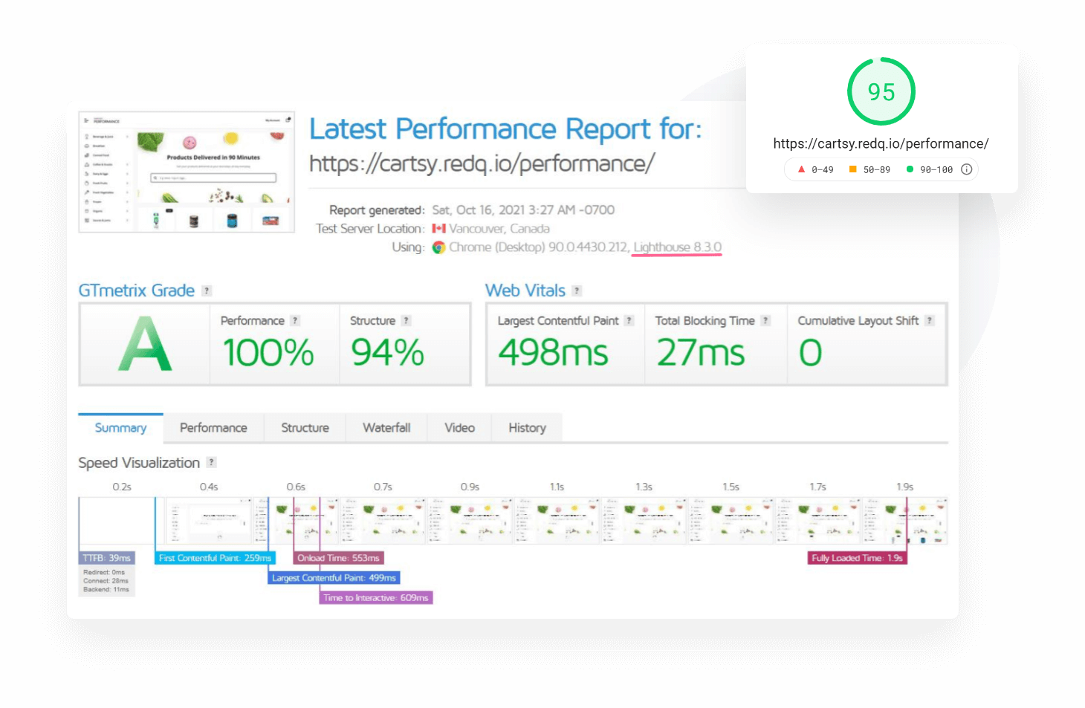Viewport: 1085px width, 708px height.
Task: Click the Chrome browser icon
Action: click(439, 247)
